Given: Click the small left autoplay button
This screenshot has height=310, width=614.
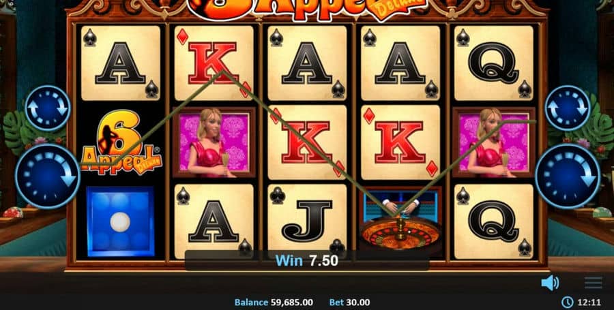Looking at the screenshot, I should tap(48, 108).
